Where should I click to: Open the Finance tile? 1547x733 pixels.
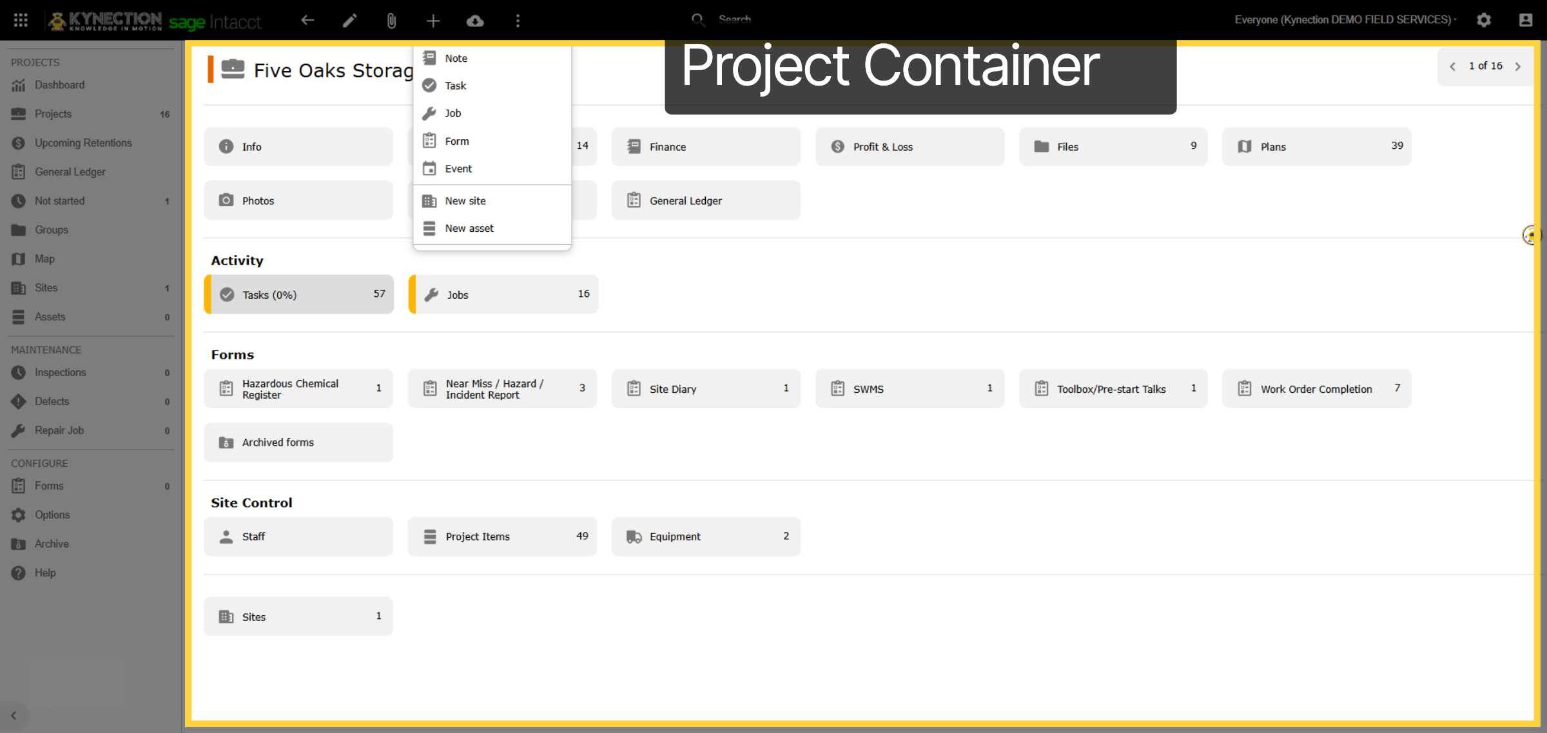click(x=706, y=147)
